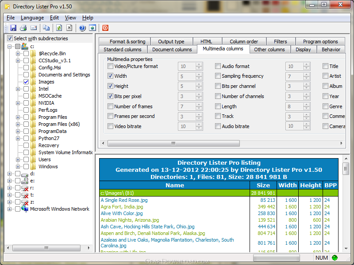This screenshot has height=265, width=354.
Task: Click the clear listing page-with-X icon
Action: (69, 28)
